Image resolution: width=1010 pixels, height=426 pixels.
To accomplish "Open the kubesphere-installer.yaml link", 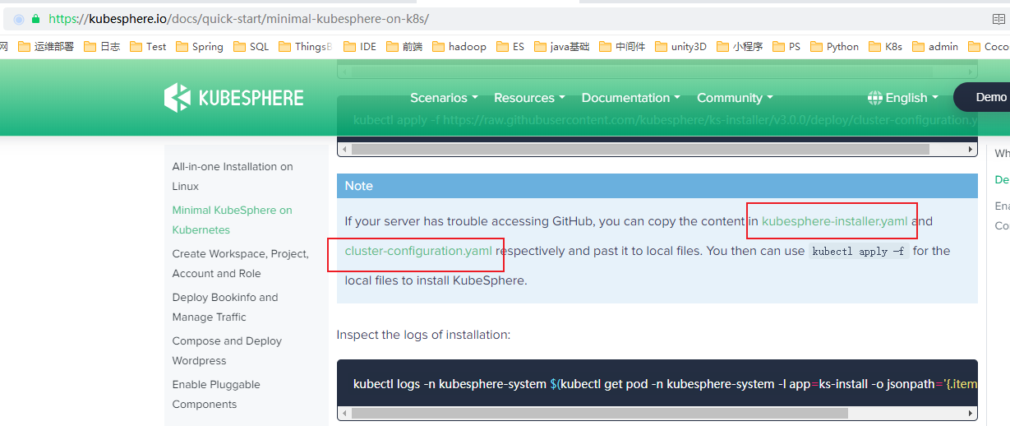I will [x=835, y=221].
